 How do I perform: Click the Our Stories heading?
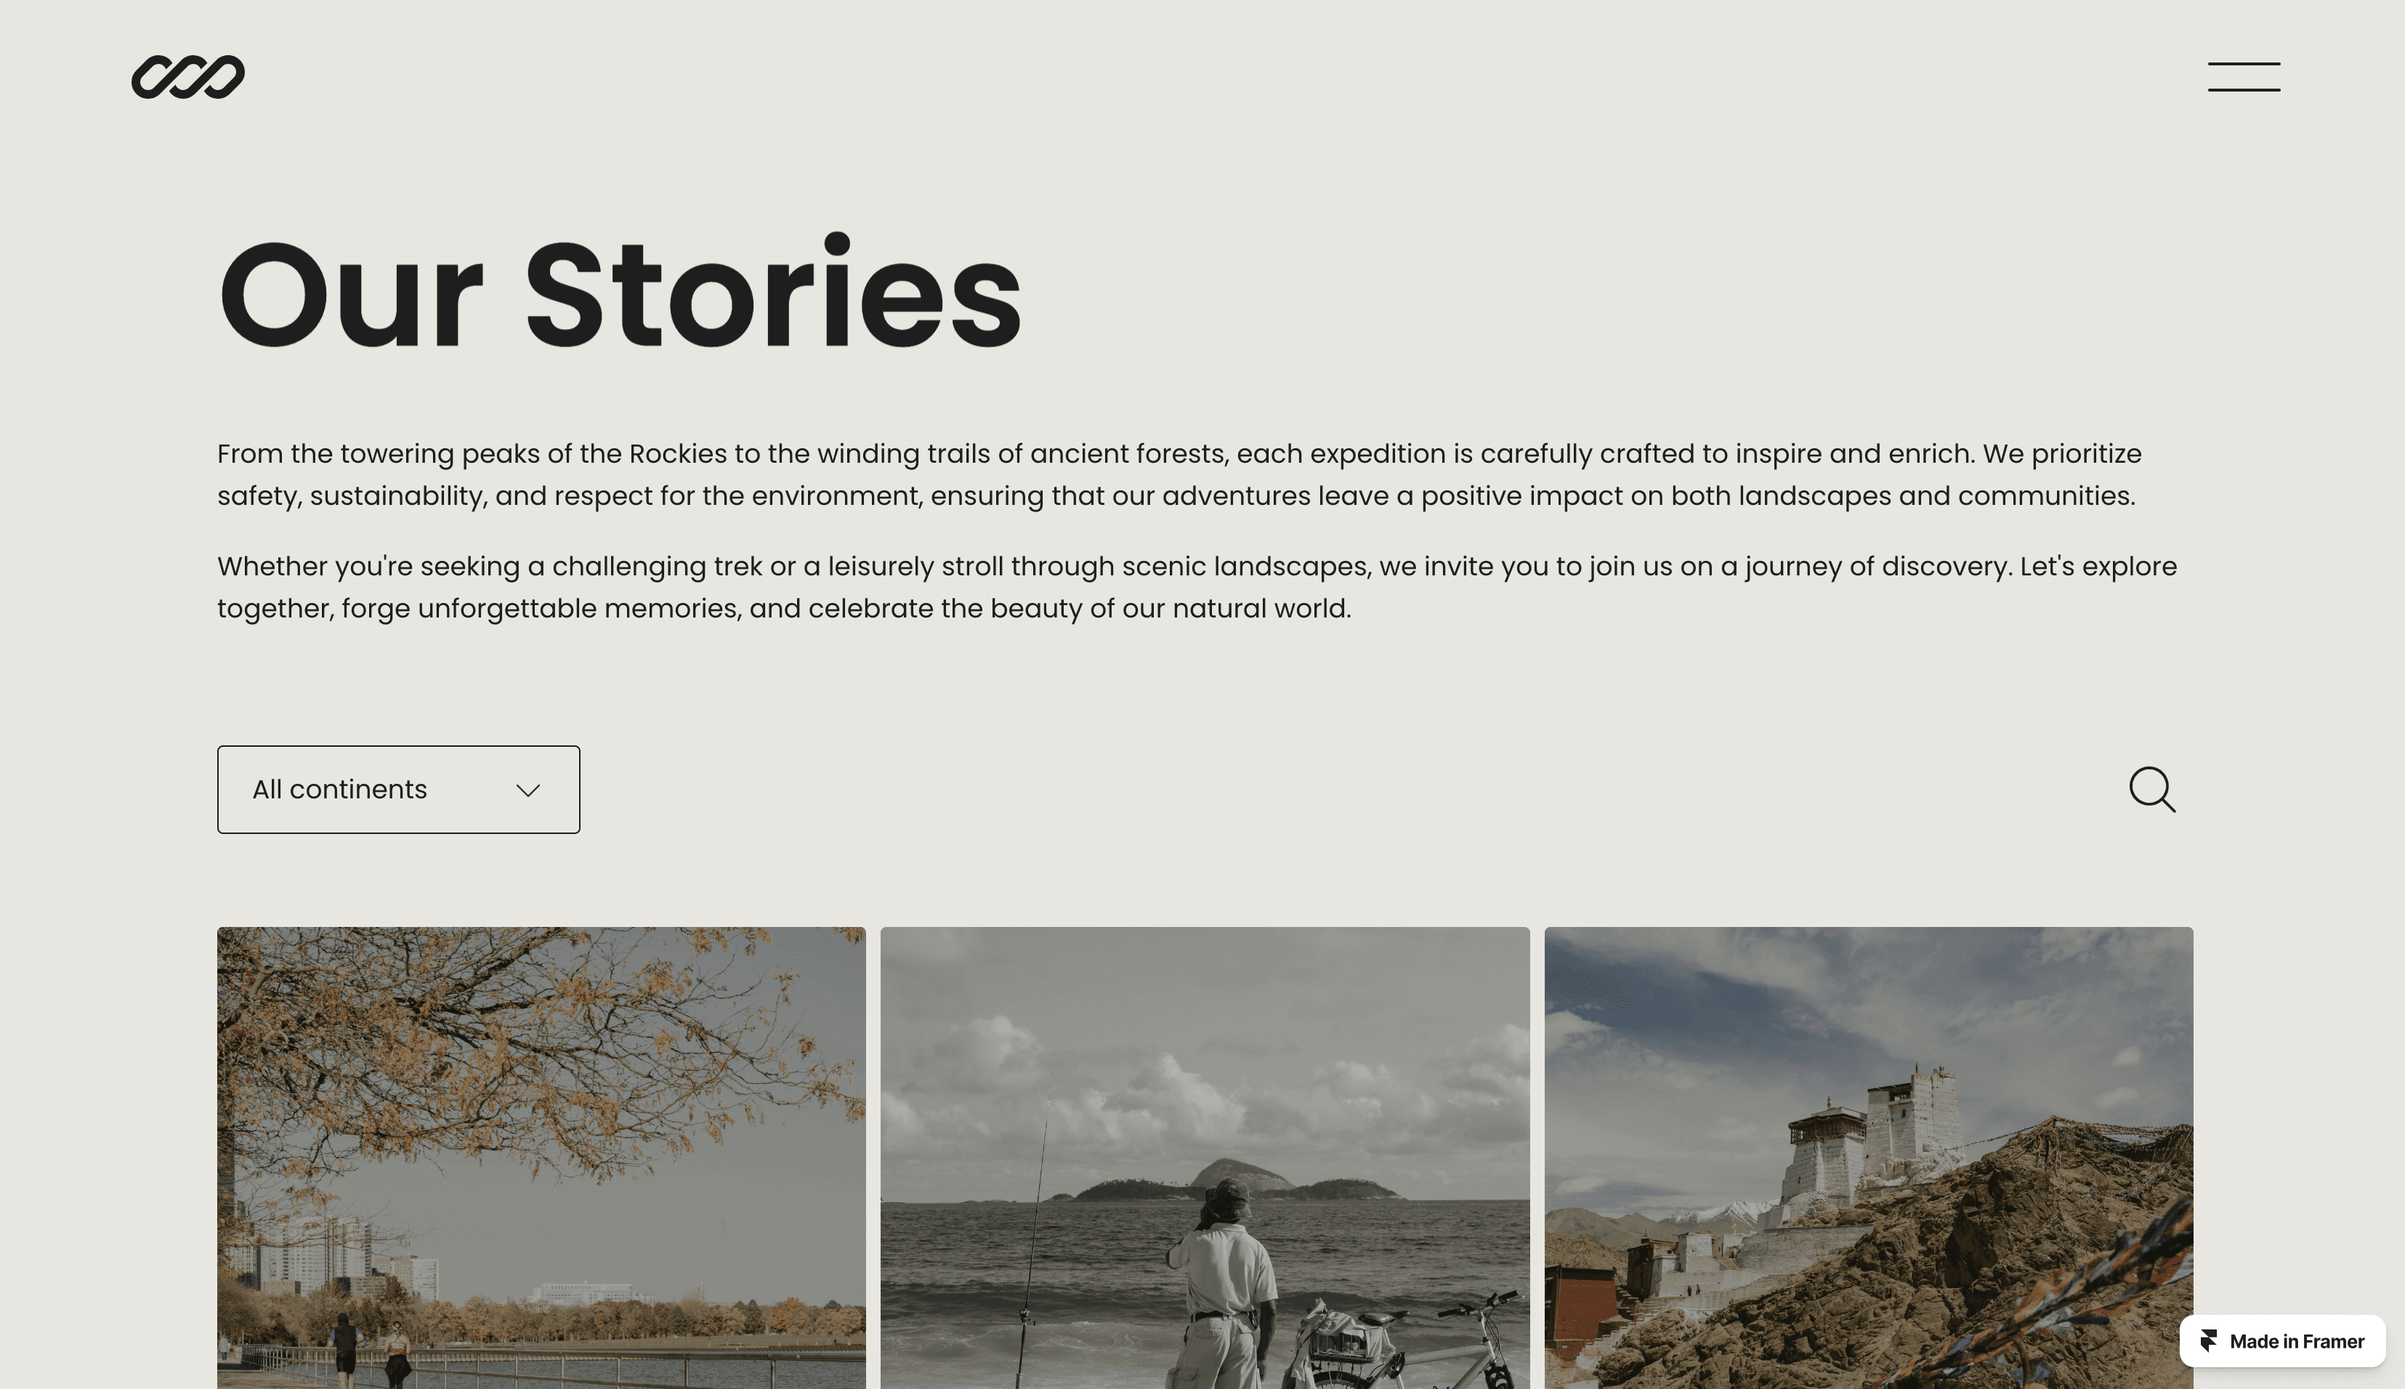pos(620,293)
